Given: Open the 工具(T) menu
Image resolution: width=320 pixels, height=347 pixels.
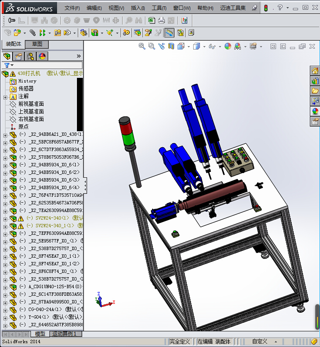Looking at the screenshot, I should 159,8.
